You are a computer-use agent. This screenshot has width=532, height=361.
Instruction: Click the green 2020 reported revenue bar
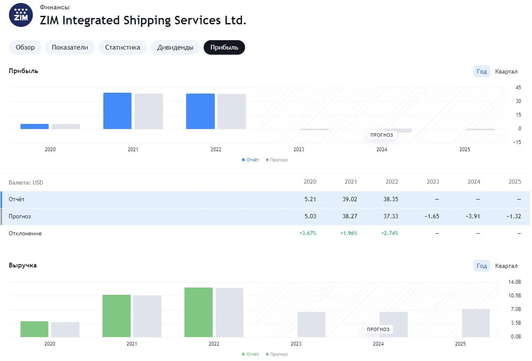coord(34,329)
